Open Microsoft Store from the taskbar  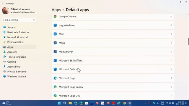(86, 103)
